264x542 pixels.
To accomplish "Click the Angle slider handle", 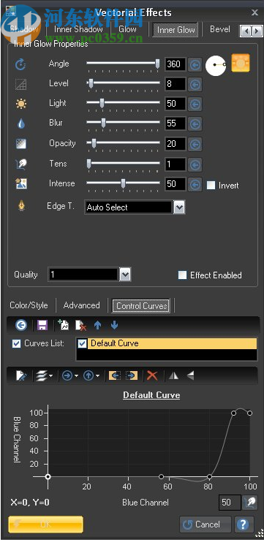I will pyautogui.click(x=157, y=64).
